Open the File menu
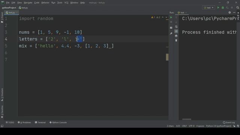Viewport: 240px width, 135px height. 7,3
